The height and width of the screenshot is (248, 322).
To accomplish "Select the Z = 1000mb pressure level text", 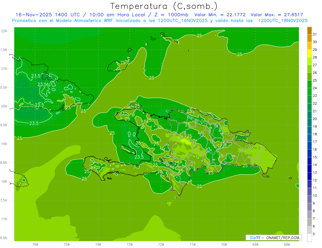I will click(x=172, y=15).
